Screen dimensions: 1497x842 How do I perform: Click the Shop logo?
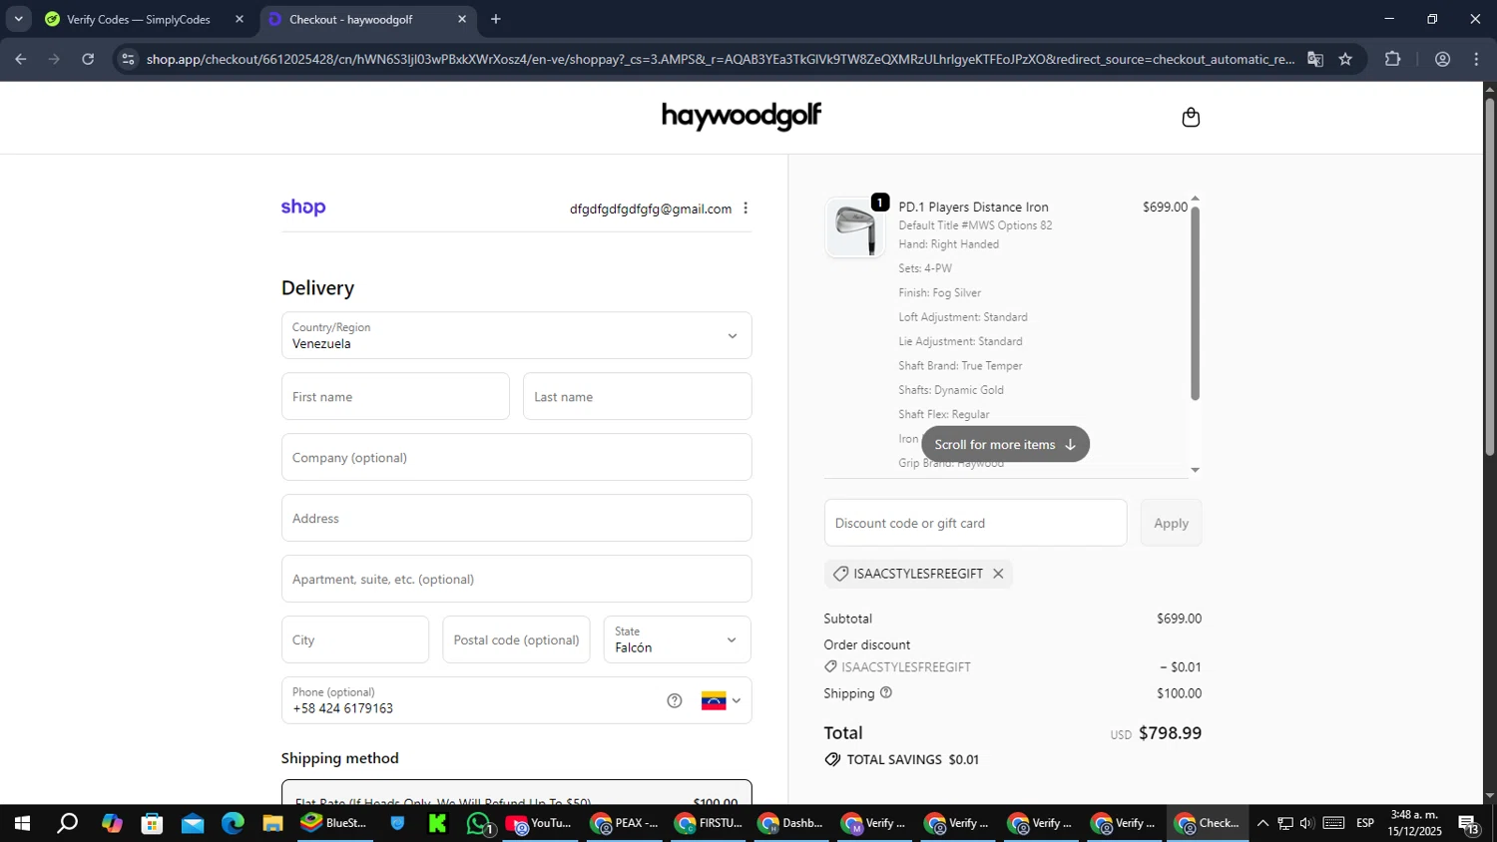(303, 208)
